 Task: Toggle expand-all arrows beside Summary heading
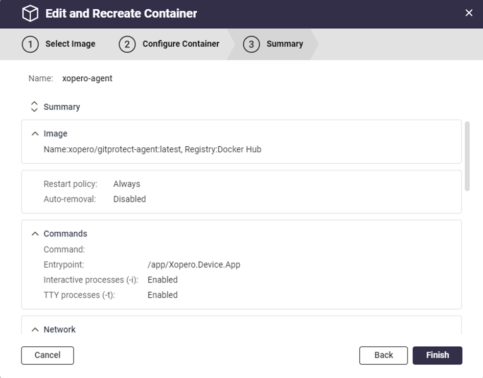[34, 107]
